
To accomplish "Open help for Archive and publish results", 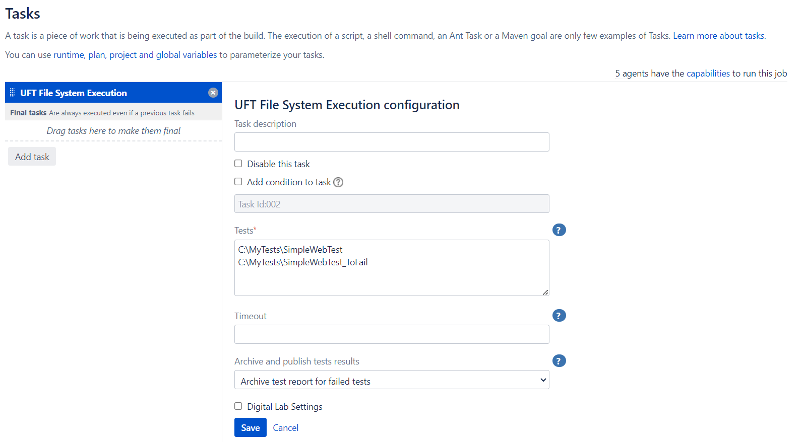I will pyautogui.click(x=559, y=361).
